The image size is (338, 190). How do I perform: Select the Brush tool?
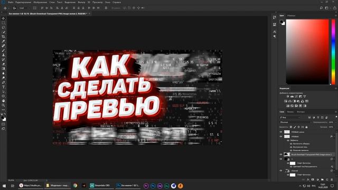pyautogui.click(x=3, y=51)
